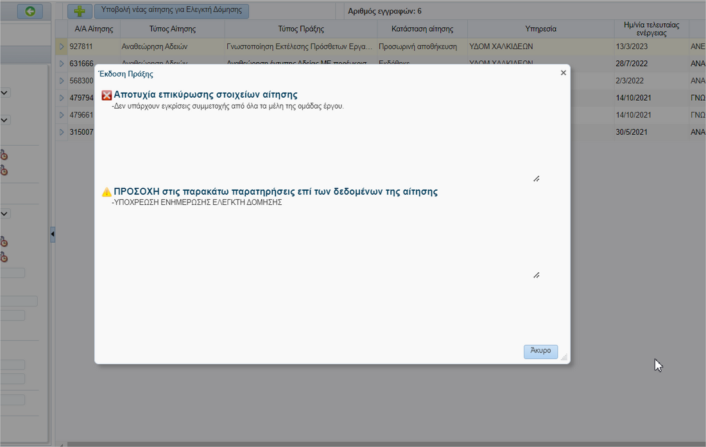Click resize handle of error message box
This screenshot has width=706, height=447.
[536, 179]
